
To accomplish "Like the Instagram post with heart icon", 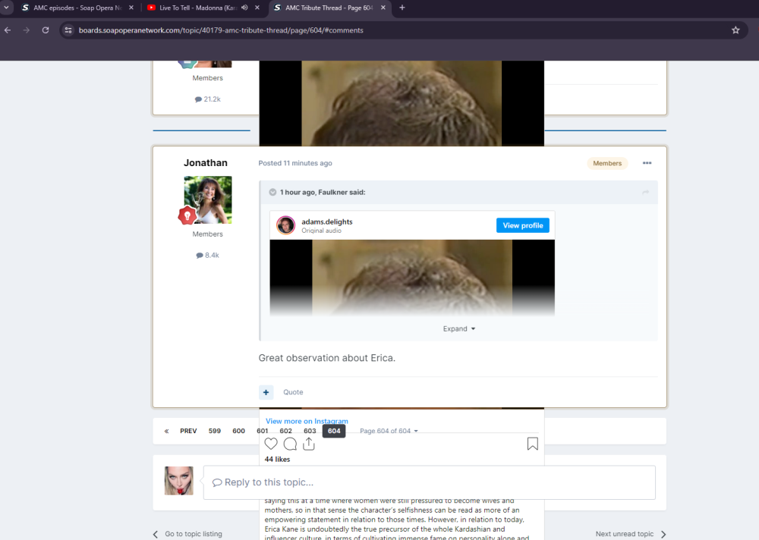I will coord(271,444).
